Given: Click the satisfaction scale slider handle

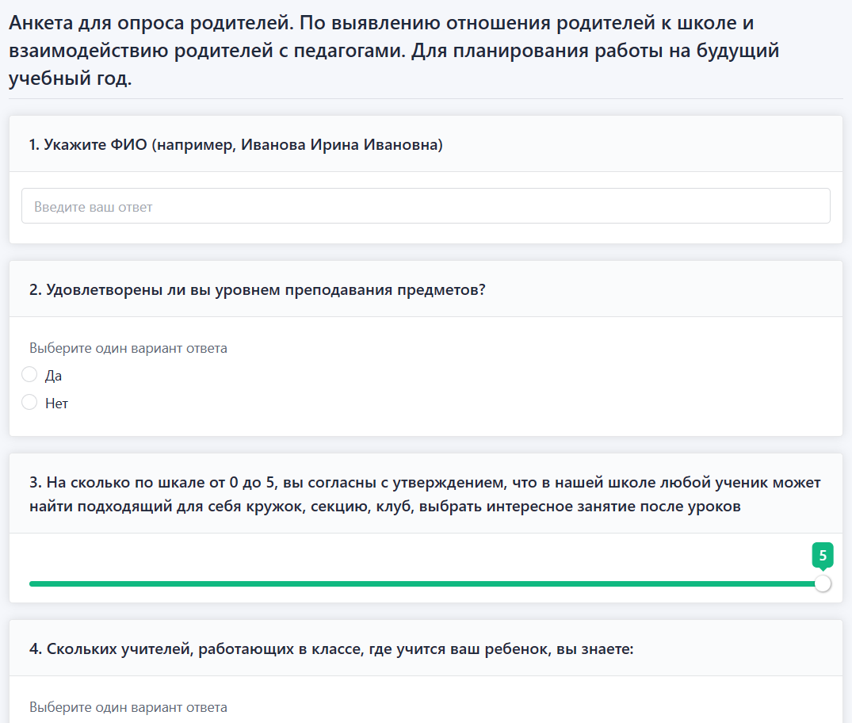Looking at the screenshot, I should click(x=823, y=583).
